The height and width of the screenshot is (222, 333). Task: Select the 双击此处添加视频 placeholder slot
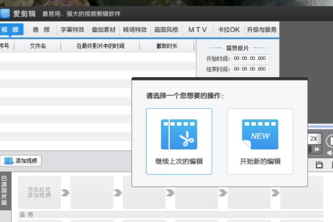click(39, 192)
